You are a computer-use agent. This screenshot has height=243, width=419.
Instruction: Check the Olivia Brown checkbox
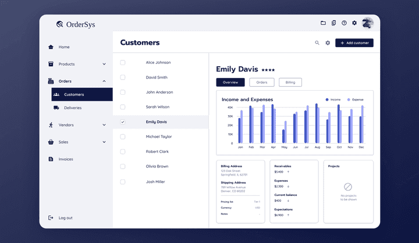coord(123,166)
